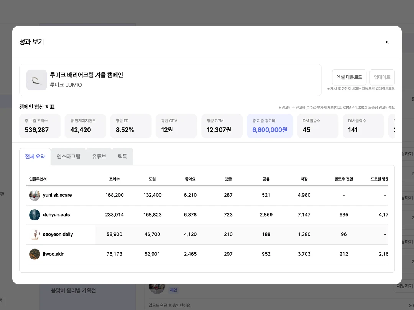Screen dimensions: 414x310
Task: Open the seoyeon.daily influencer name
Action: point(58,234)
